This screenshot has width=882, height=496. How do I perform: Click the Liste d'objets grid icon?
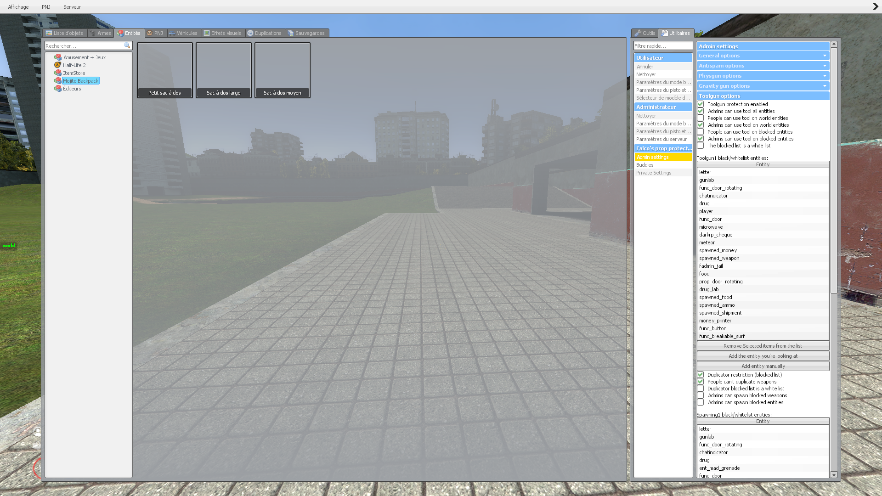tap(48, 33)
